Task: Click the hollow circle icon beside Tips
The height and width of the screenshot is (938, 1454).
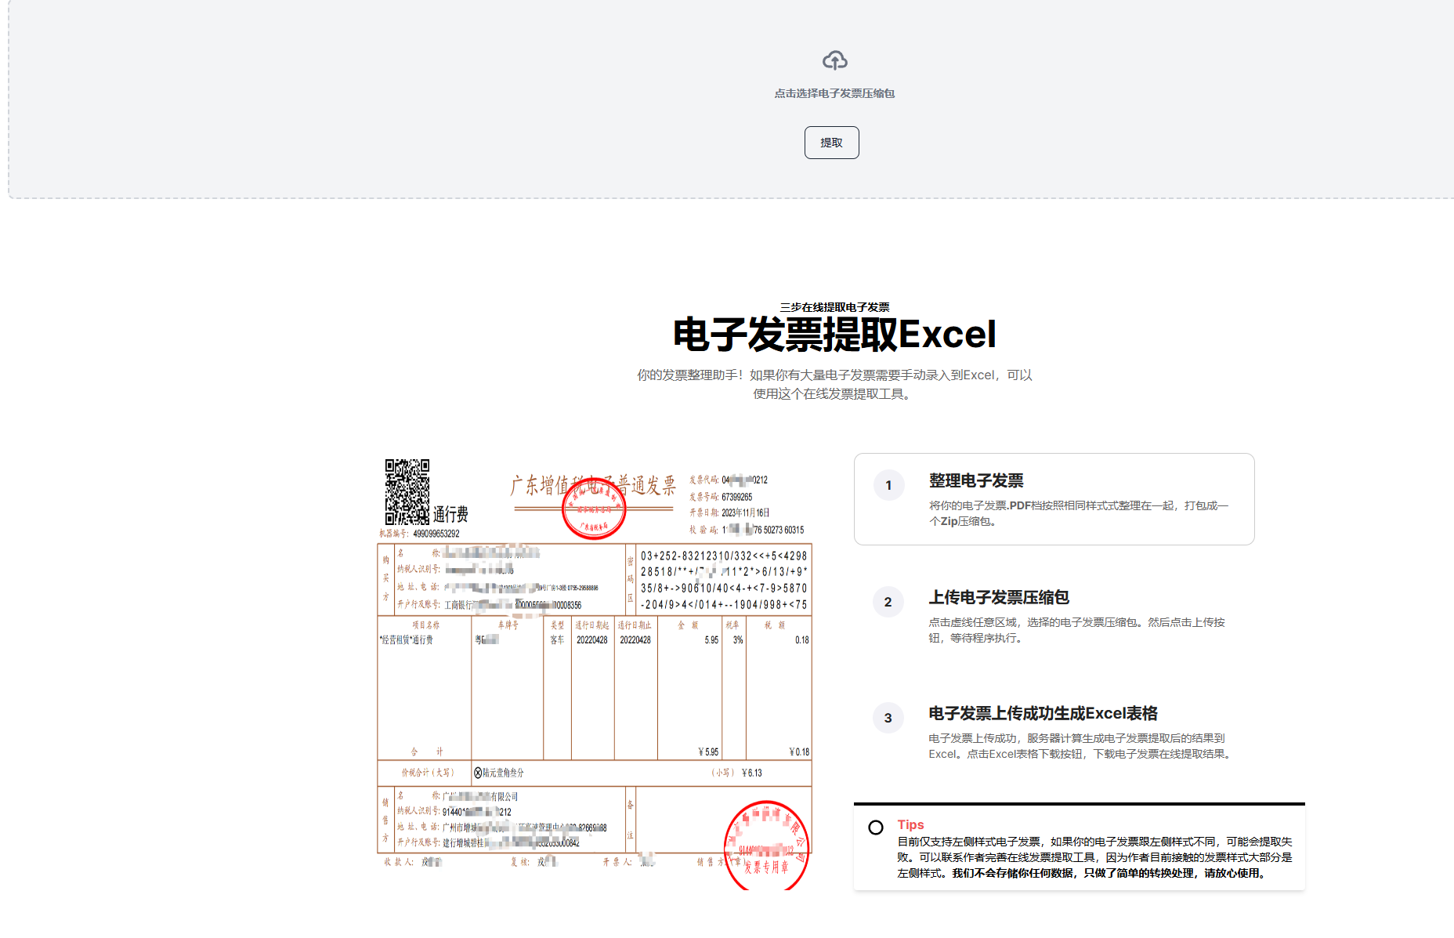Action: coord(876,828)
